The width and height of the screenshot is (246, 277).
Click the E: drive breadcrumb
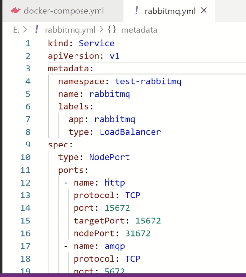pos(16,30)
